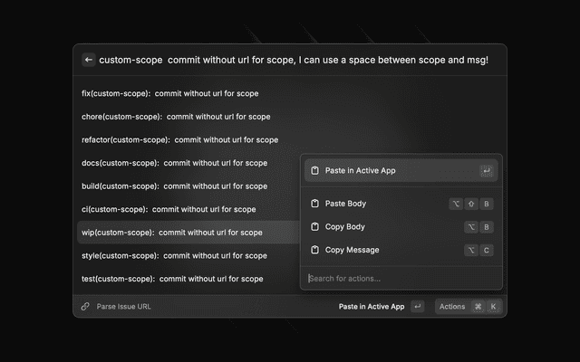Click the back arrow button

tap(88, 60)
